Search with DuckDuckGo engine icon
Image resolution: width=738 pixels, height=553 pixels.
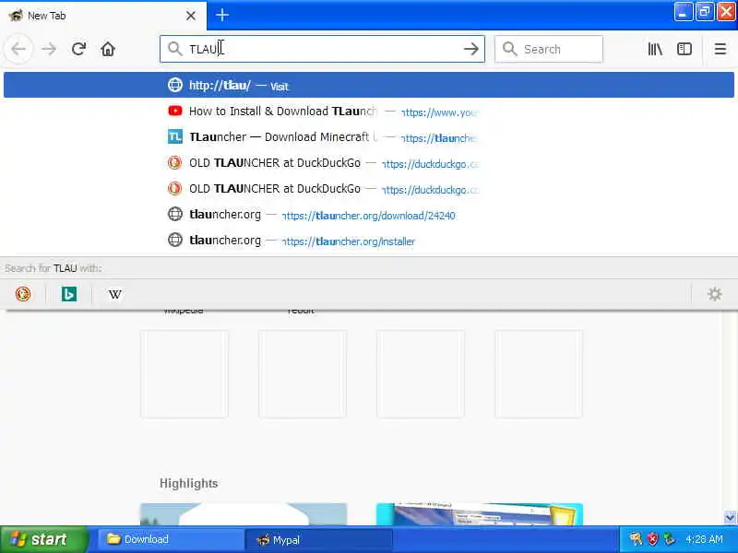pos(22,294)
